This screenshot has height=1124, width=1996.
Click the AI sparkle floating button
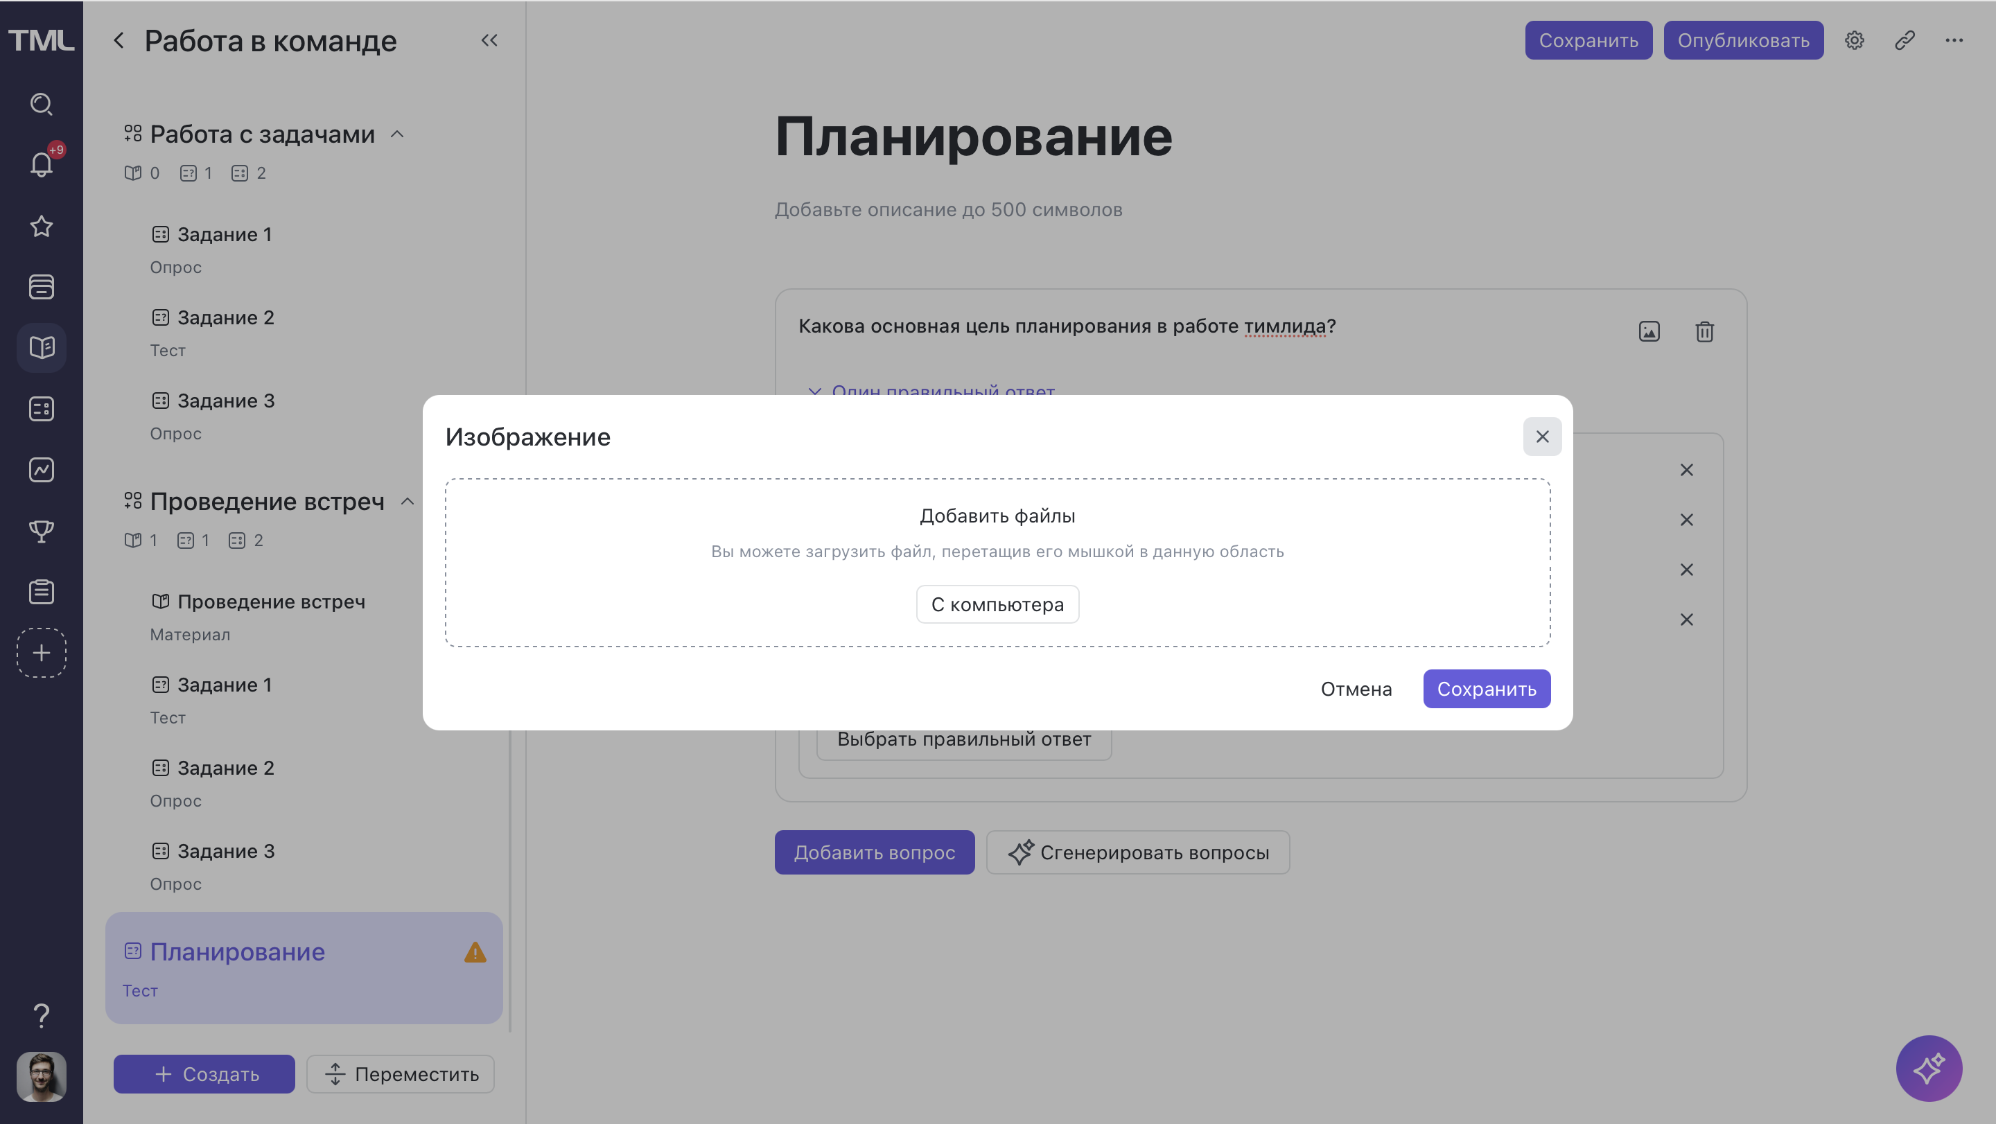[x=1928, y=1069]
